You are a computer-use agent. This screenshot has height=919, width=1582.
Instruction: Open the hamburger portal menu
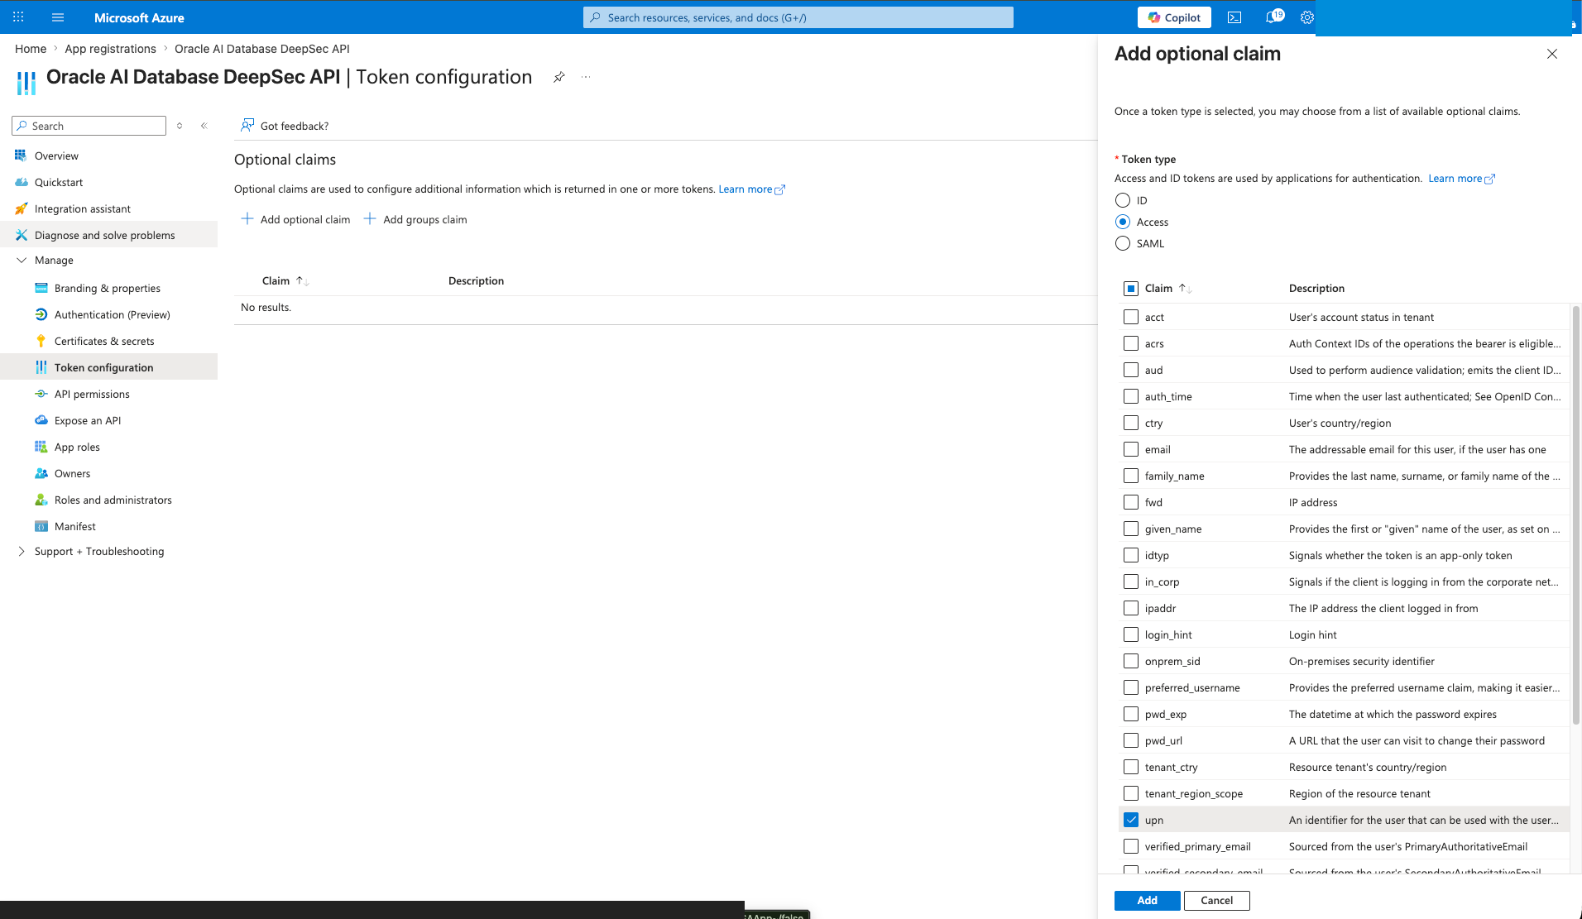point(58,17)
